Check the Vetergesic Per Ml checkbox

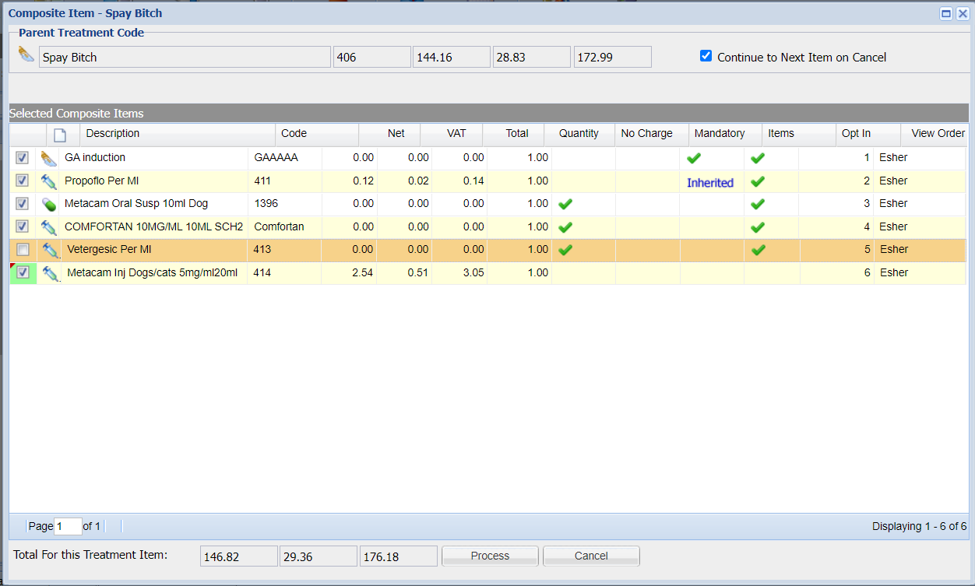click(23, 250)
